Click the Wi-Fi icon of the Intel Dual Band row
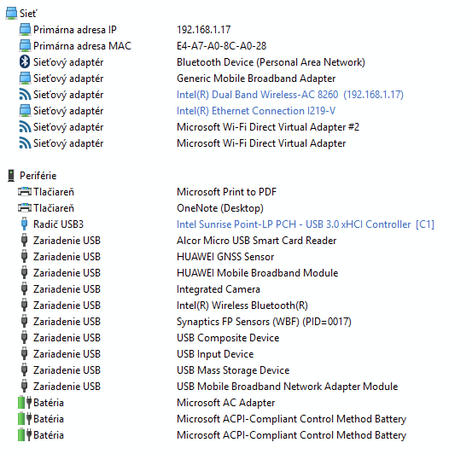Viewport: 472px width, 454px height. point(25,95)
